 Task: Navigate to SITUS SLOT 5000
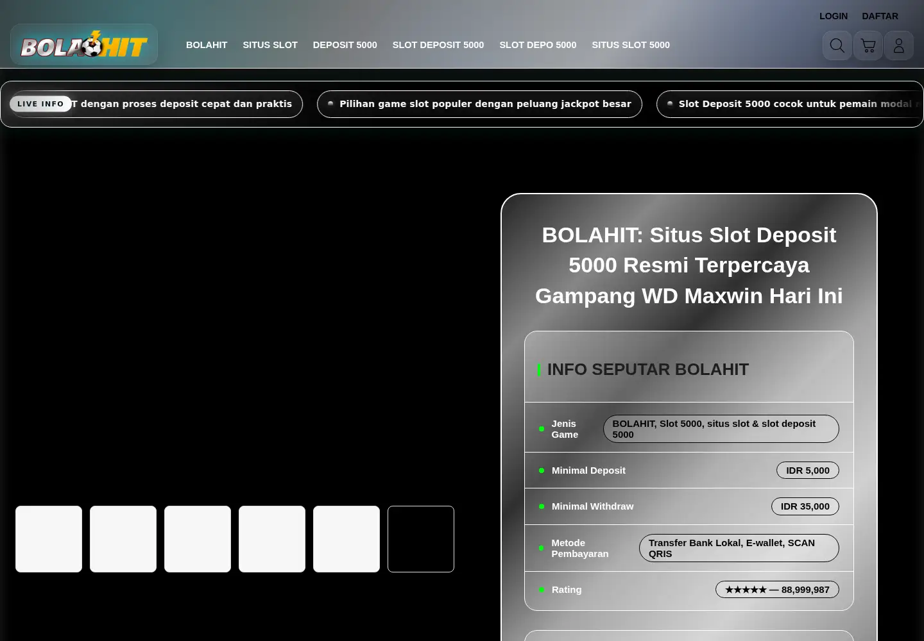pos(631,45)
